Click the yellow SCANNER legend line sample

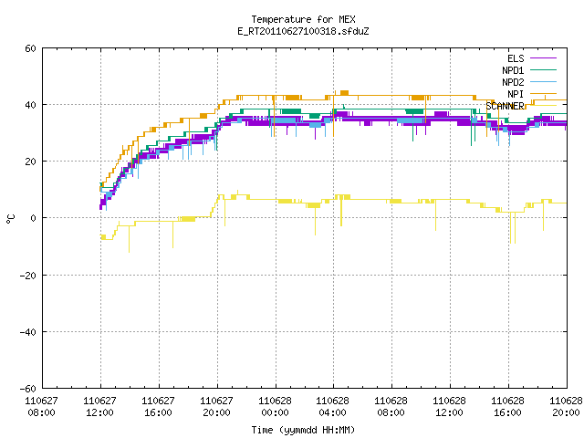[x=543, y=106]
